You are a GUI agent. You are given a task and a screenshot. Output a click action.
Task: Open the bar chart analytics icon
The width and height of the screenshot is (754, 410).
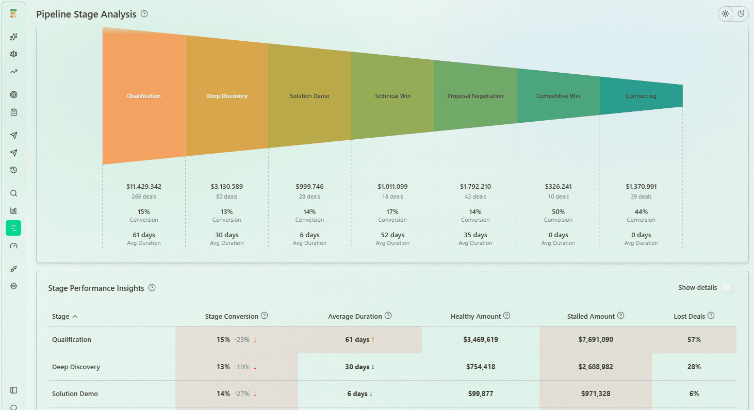(x=13, y=210)
